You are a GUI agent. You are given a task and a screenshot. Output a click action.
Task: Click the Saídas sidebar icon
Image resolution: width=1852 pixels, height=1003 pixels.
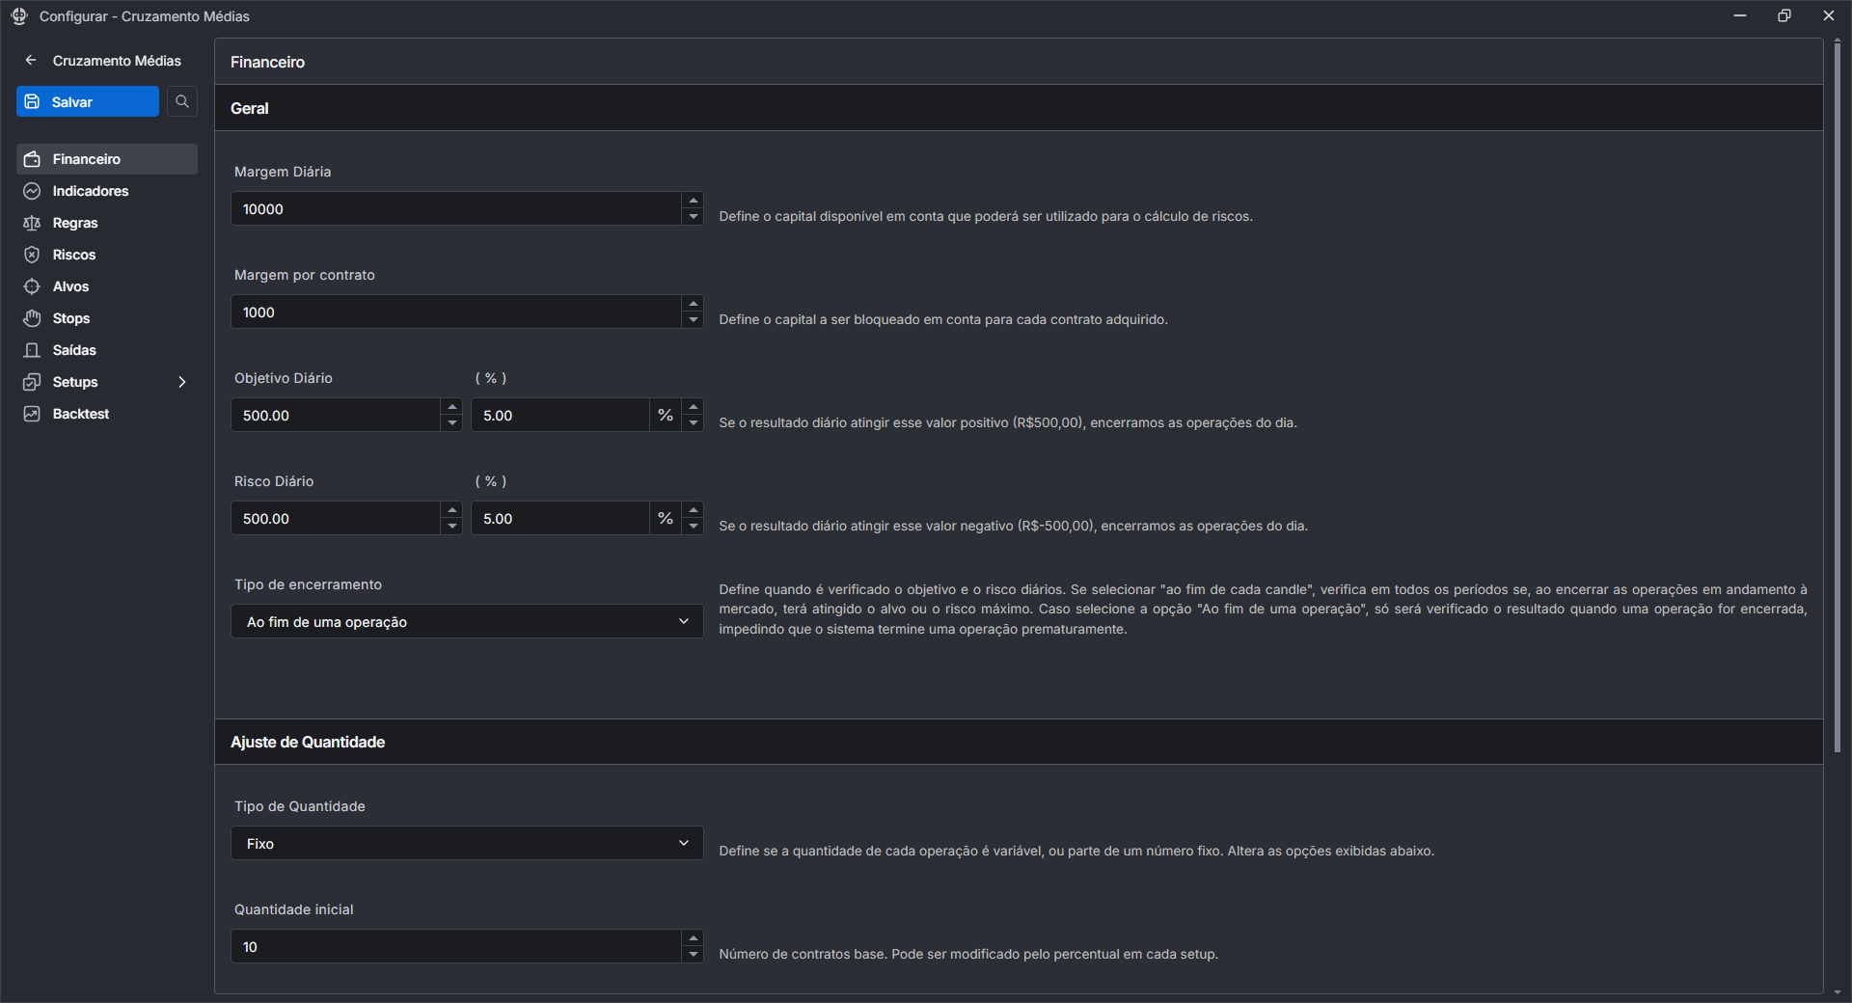32,350
